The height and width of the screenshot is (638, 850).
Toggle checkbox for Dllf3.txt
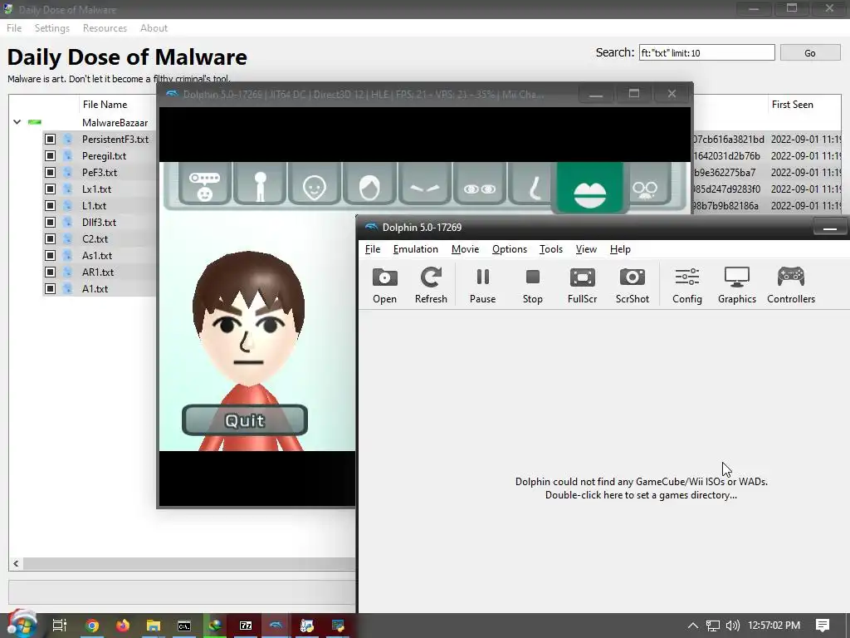coord(50,223)
